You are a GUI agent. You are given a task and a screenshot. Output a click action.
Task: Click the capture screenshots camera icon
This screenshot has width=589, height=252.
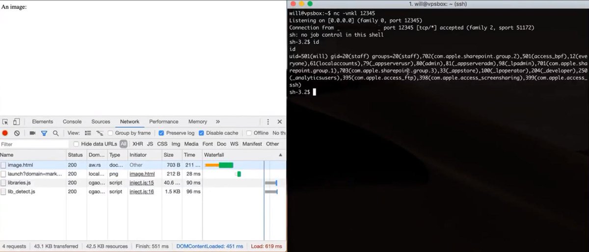pyautogui.click(x=32, y=133)
